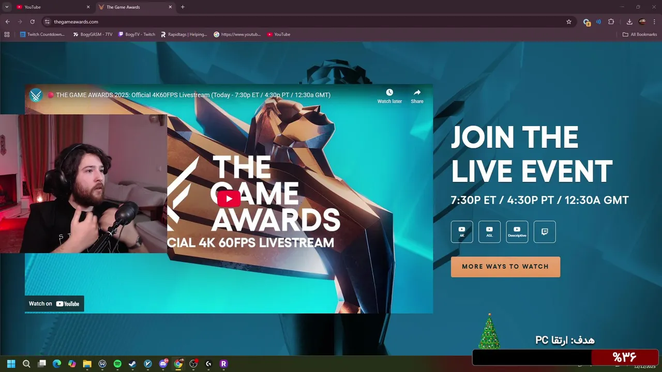Open the Twitch Countdown bookmark
The height and width of the screenshot is (372, 662).
[x=42, y=34]
